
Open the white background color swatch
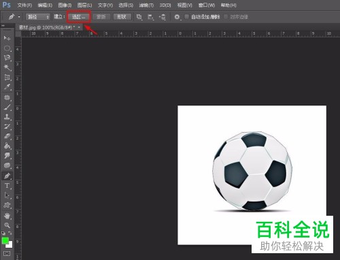[10, 246]
